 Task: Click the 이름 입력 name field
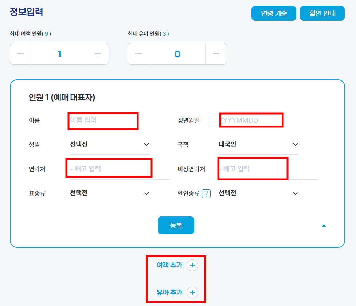tap(103, 120)
